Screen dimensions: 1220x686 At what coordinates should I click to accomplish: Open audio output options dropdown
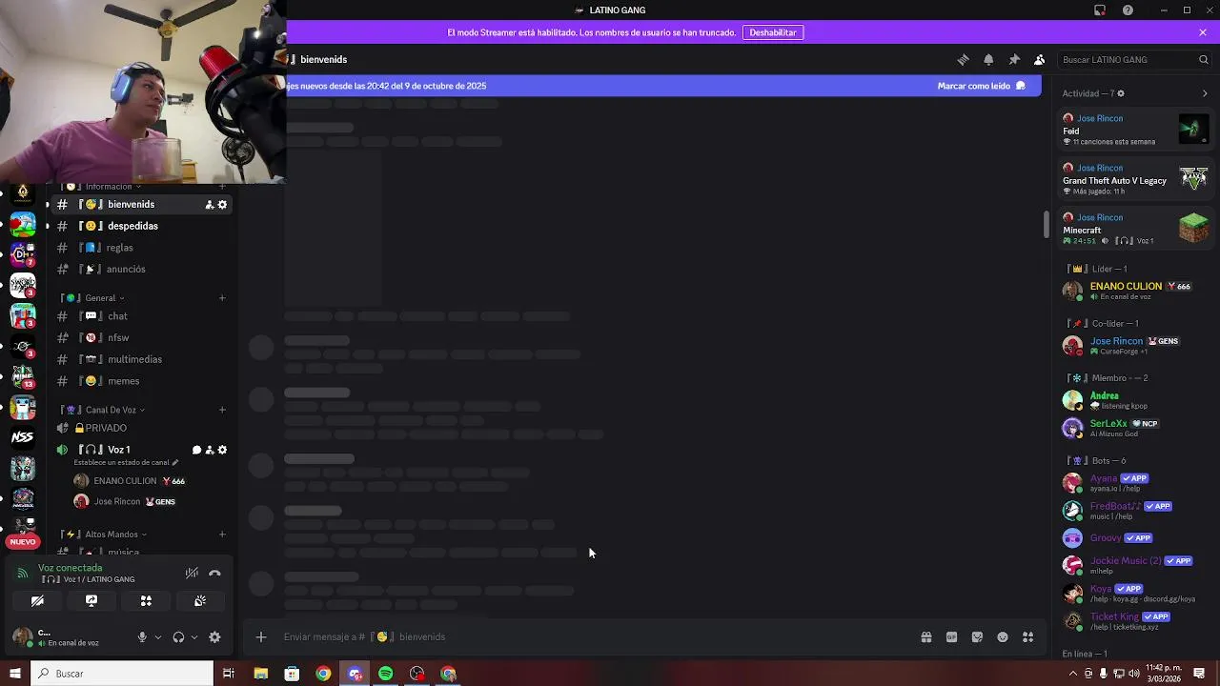pyautogui.click(x=193, y=637)
